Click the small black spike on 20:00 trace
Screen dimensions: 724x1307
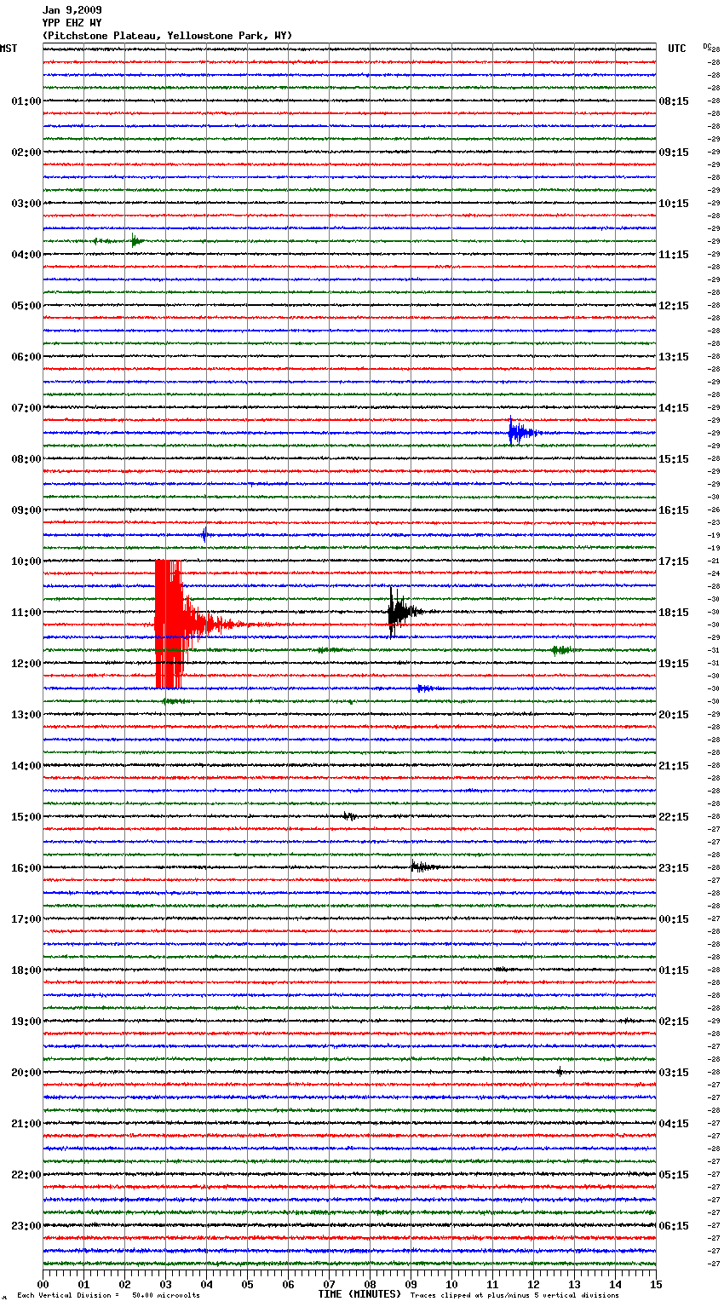click(x=560, y=1072)
